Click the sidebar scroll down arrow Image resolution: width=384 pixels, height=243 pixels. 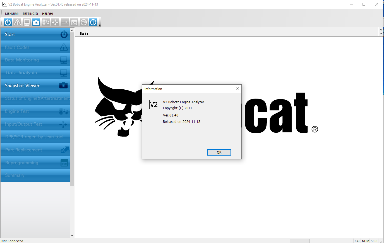coord(72,235)
